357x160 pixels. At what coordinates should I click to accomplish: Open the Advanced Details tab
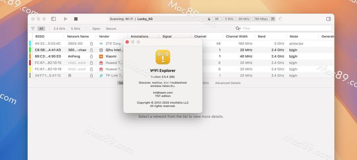228,83
